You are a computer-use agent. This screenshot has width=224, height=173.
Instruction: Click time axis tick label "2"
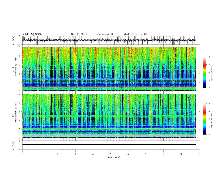58,154
